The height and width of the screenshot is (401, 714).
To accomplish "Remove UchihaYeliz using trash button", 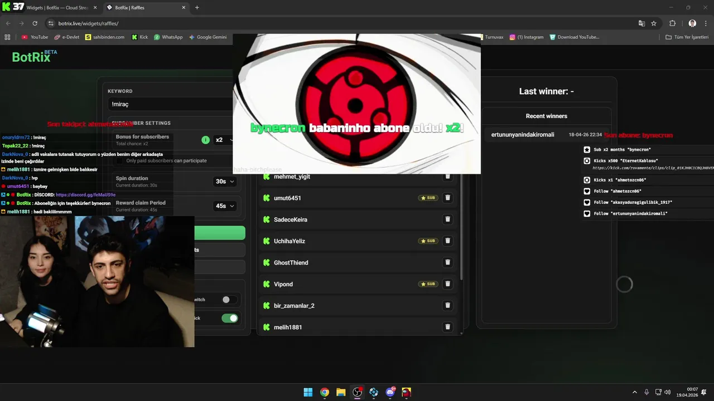I will tap(447, 241).
